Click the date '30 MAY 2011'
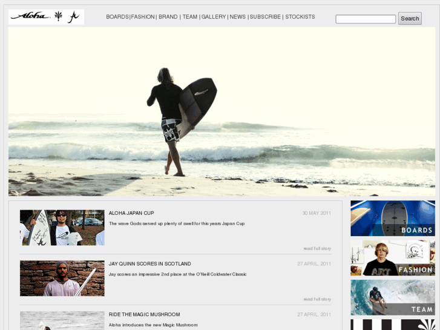The width and height of the screenshot is (440, 330). (x=317, y=213)
